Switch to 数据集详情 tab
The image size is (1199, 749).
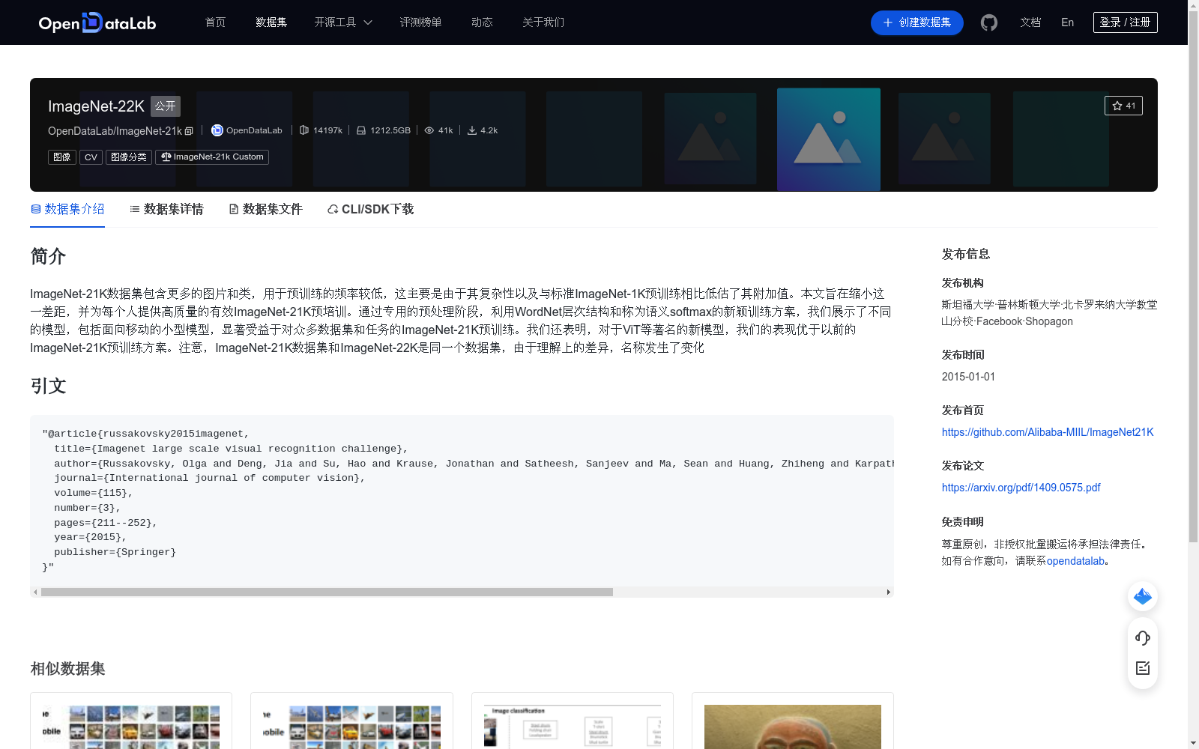166,209
